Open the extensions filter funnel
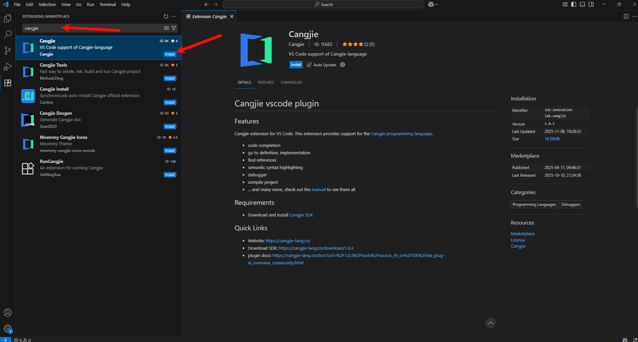The width and height of the screenshot is (638, 342). click(174, 28)
